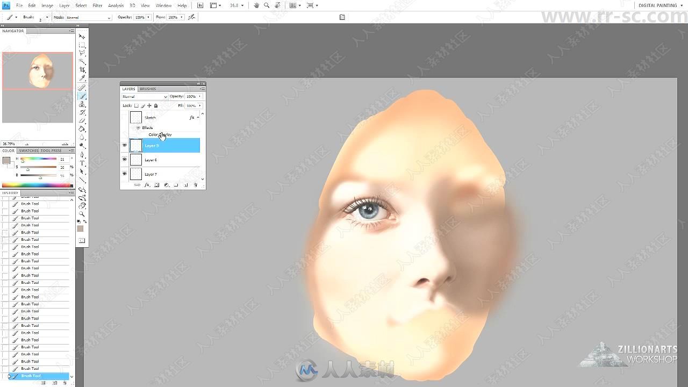Select the Magic Wand tool
The image size is (688, 387).
pos(82,61)
